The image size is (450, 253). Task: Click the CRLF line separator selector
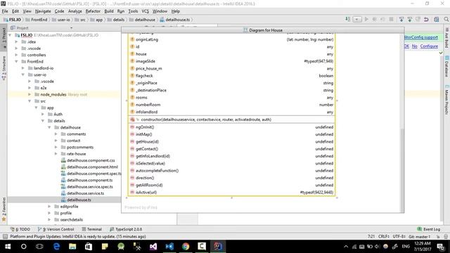[384, 237]
